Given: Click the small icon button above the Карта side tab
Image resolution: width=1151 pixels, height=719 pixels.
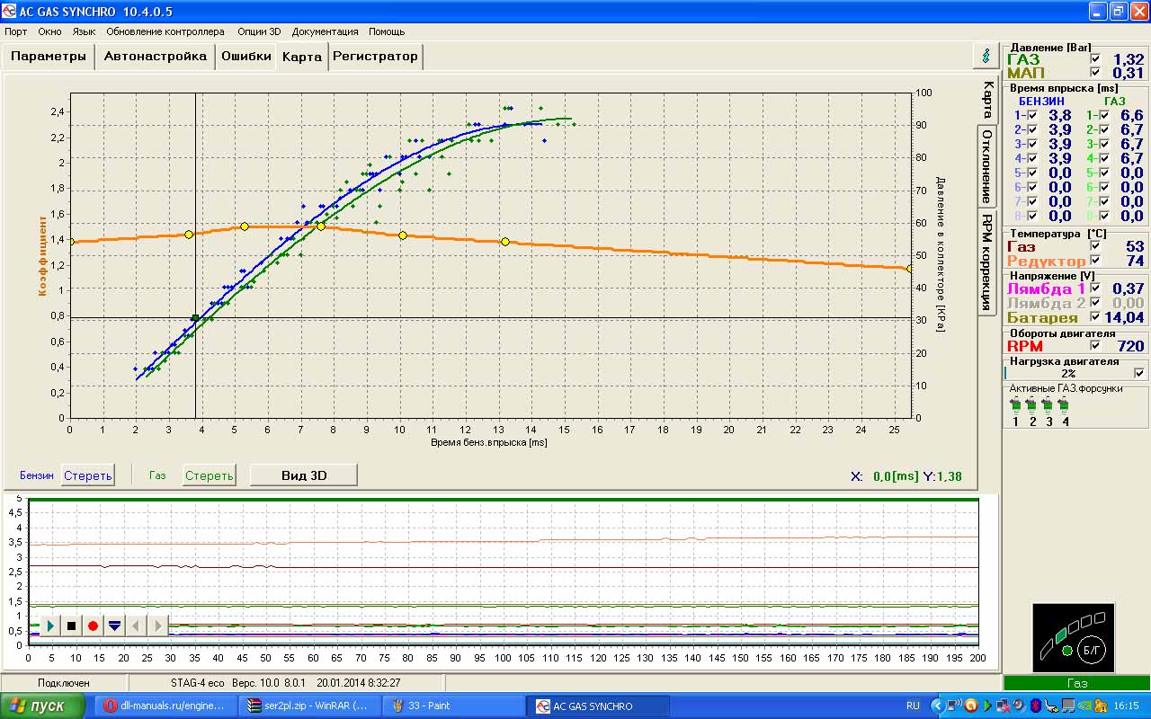Looking at the screenshot, I should tap(986, 56).
